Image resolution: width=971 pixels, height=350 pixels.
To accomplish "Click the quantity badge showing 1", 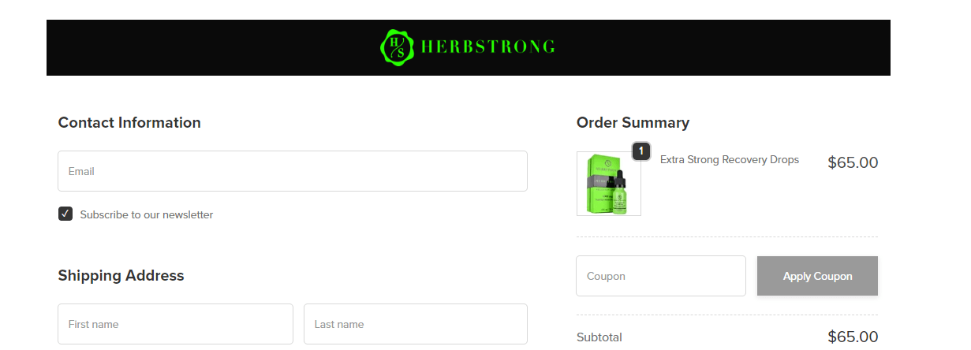I will (x=641, y=151).
